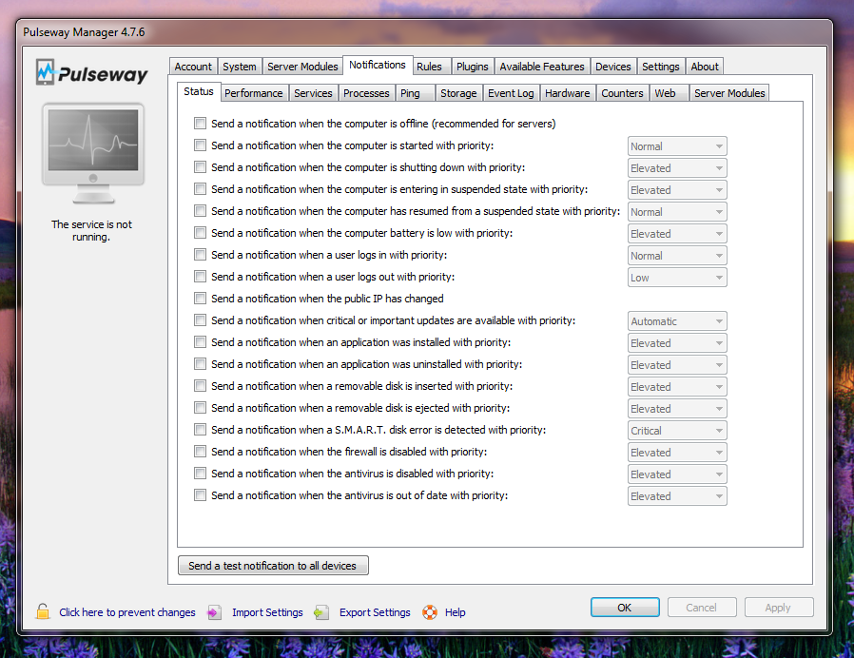
Task: Check notification when computer is started
Action: 201,145
